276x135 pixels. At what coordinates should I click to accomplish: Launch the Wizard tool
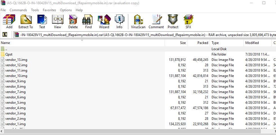coord(104,22)
